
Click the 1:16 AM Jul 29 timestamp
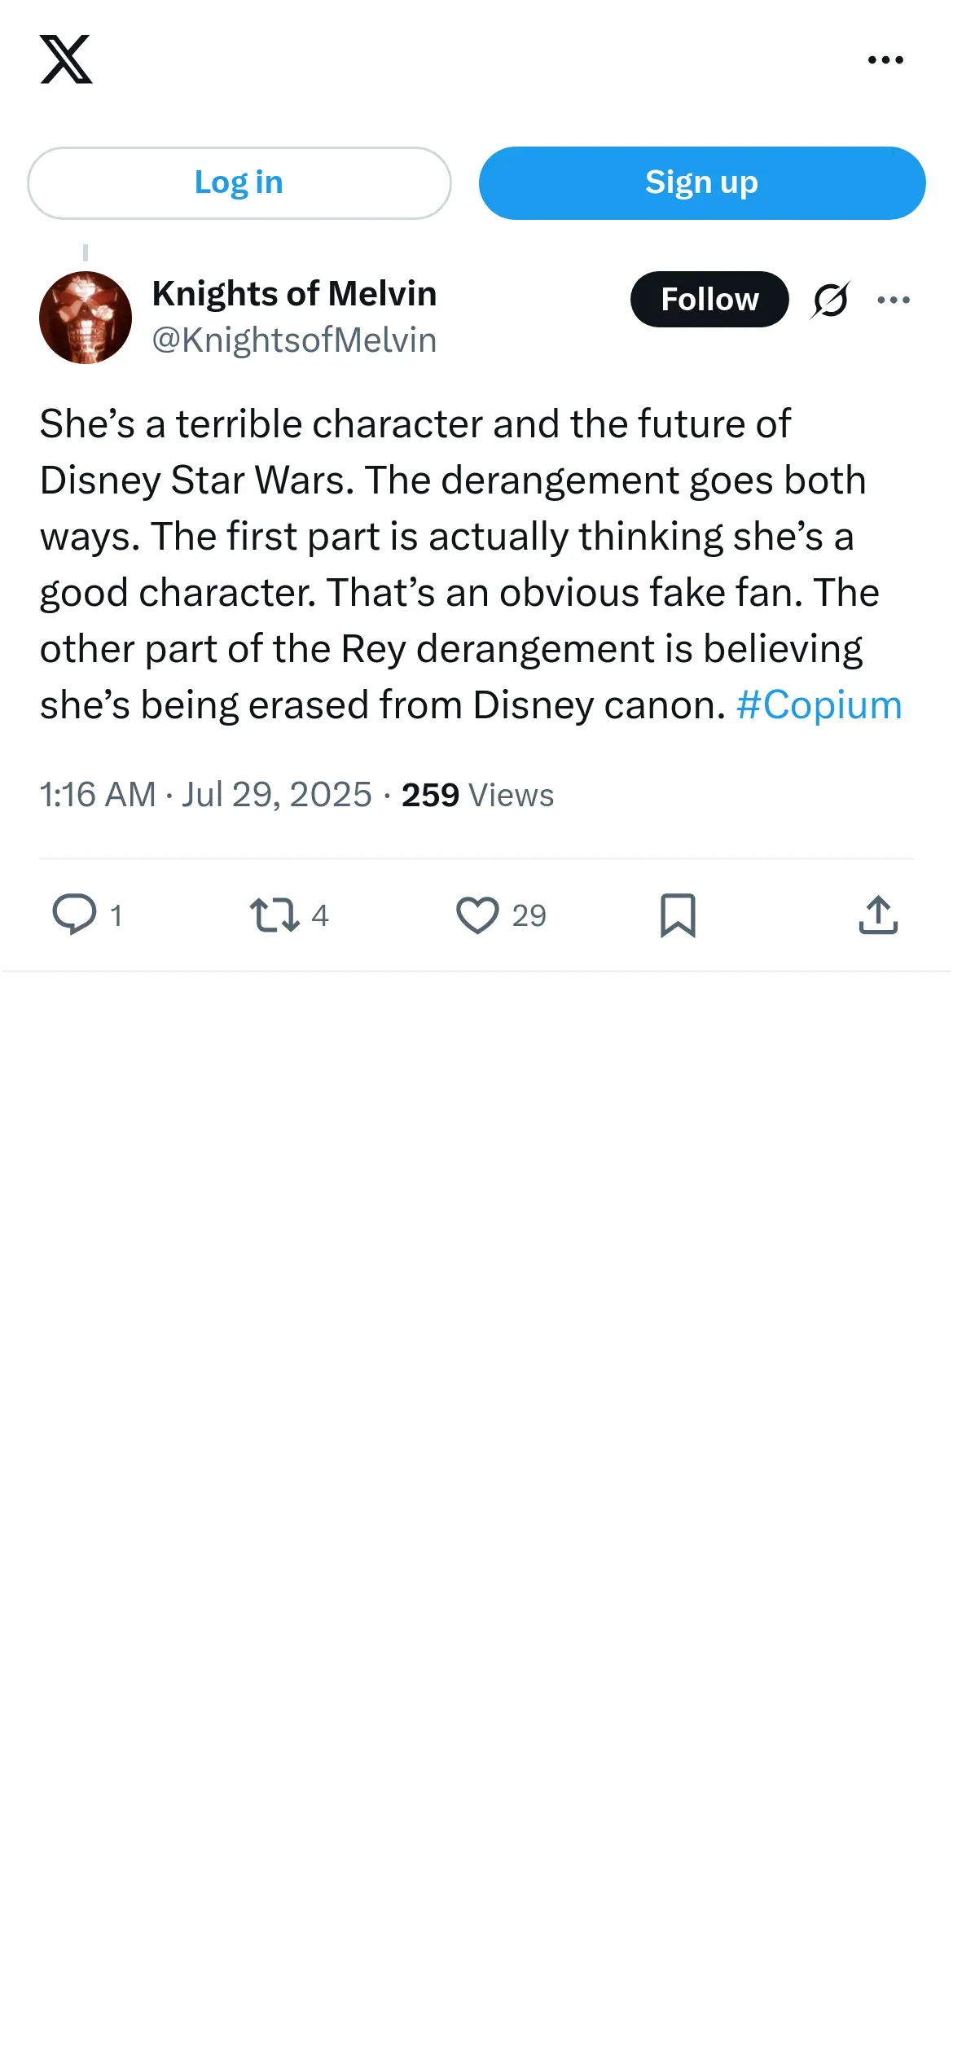(x=205, y=795)
